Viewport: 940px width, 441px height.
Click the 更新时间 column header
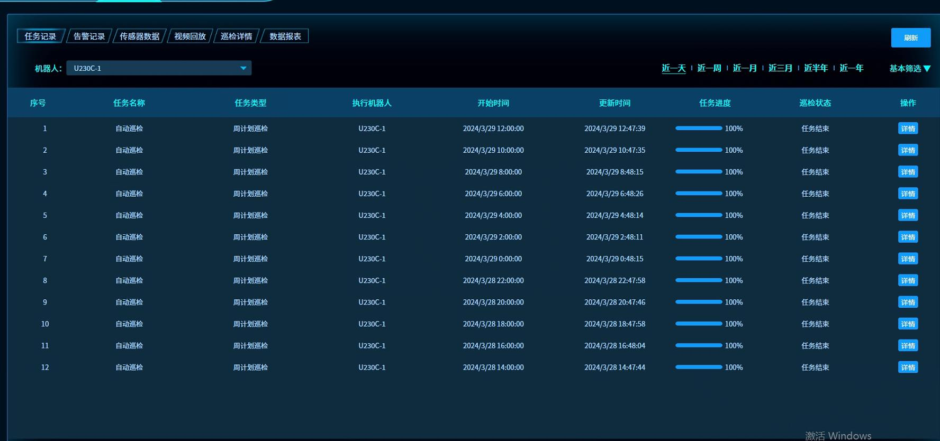coord(614,103)
